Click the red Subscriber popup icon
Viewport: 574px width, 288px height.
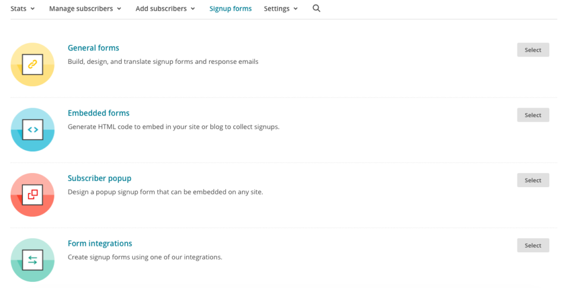(33, 194)
